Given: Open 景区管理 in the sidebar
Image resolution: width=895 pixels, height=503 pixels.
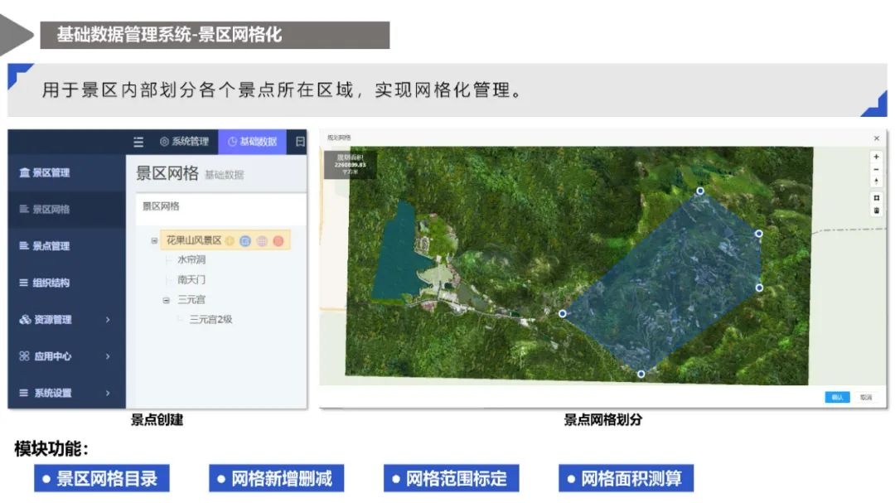Looking at the screenshot, I should click(x=67, y=172).
